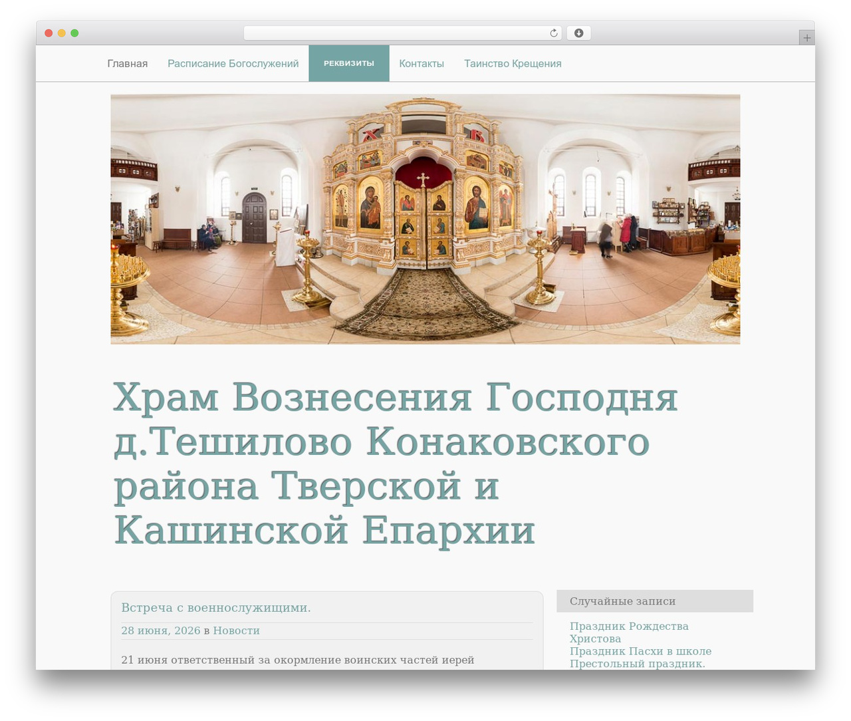Open Праздник Рождества Христова entry
The height and width of the screenshot is (721, 851).
coord(629,633)
